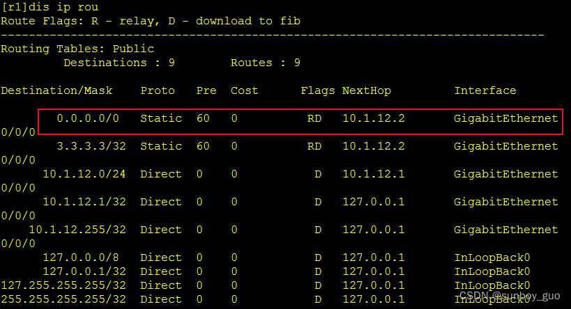Click the '[r1]dis ip rou' command line
The image size is (571, 309).
[x=50, y=7]
